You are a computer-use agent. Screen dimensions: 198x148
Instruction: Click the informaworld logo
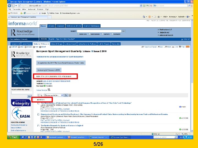(x=23, y=23)
